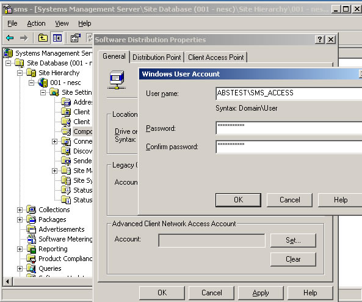Toggle the Show/Hide console tree icon
This screenshot has height=302, width=362.
click(x=57, y=38)
